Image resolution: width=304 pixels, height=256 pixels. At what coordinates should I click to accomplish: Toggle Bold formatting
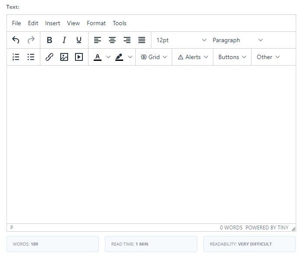tap(49, 40)
